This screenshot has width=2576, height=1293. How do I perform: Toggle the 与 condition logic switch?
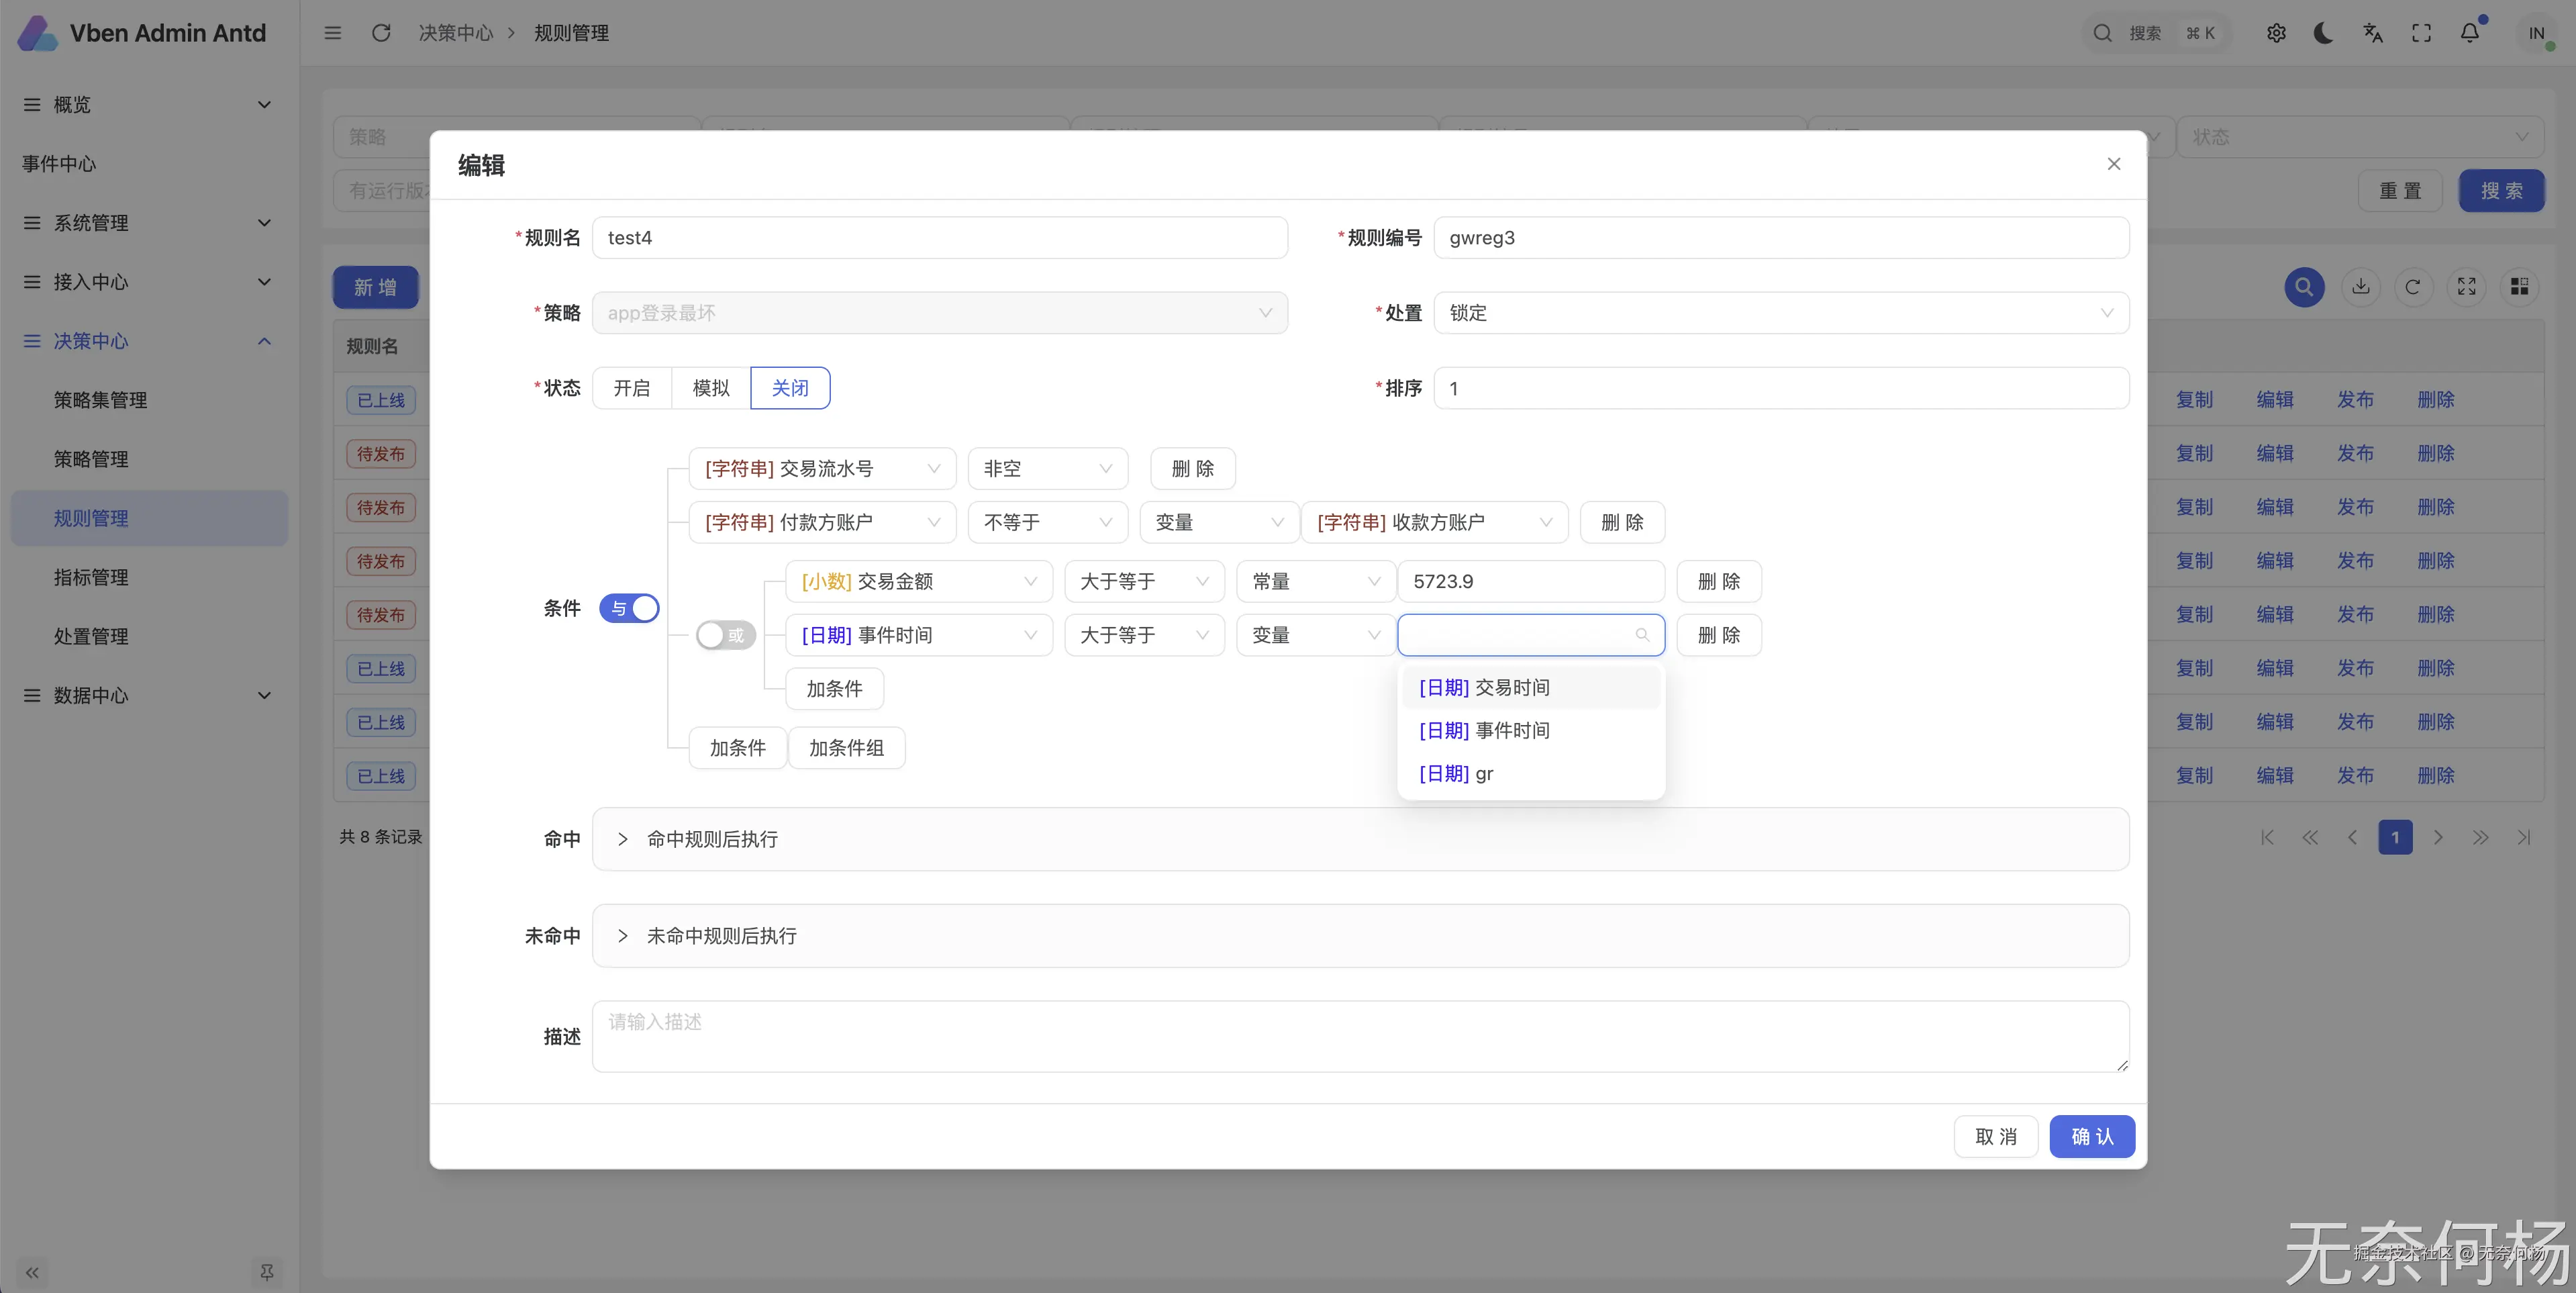[629, 608]
